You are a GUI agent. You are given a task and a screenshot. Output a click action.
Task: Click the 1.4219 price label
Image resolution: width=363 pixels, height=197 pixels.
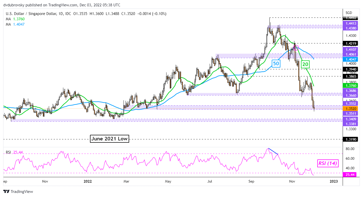click(351, 43)
